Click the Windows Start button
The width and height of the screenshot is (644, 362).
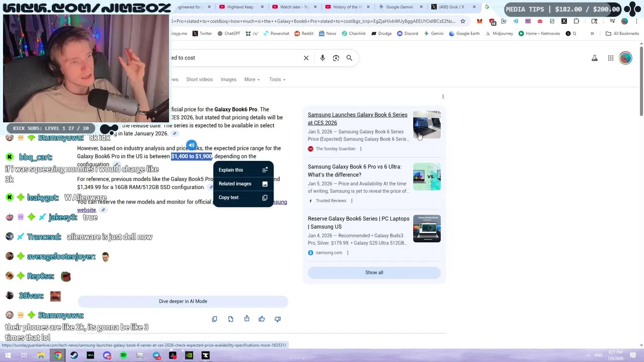click(8, 355)
